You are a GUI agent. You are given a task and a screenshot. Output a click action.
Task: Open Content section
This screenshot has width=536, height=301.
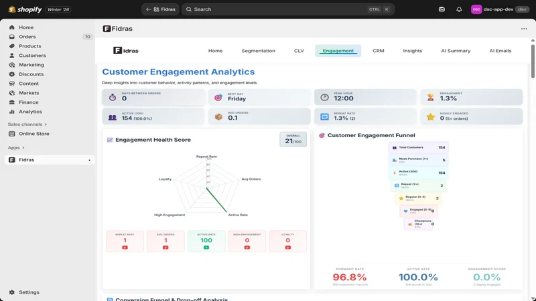click(29, 84)
